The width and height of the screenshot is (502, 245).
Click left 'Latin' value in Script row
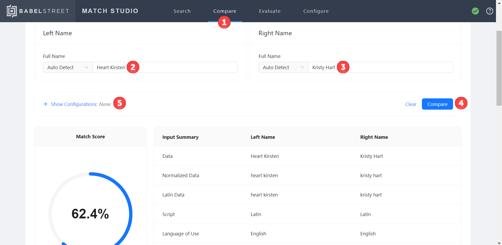[x=256, y=214]
